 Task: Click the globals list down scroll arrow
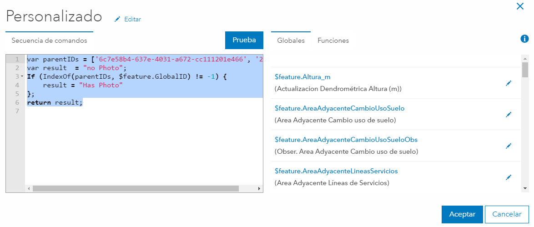(x=525, y=188)
